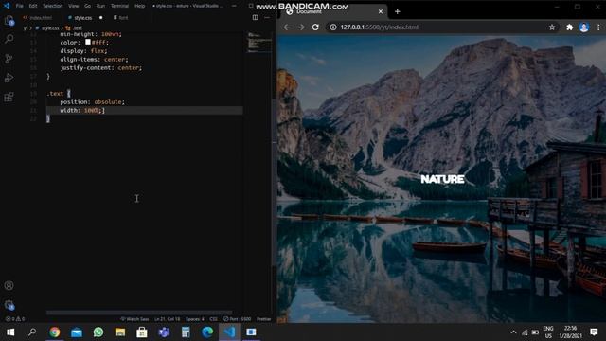The image size is (606, 341).
Task: Open Chrome from the taskbar
Action: (55, 332)
